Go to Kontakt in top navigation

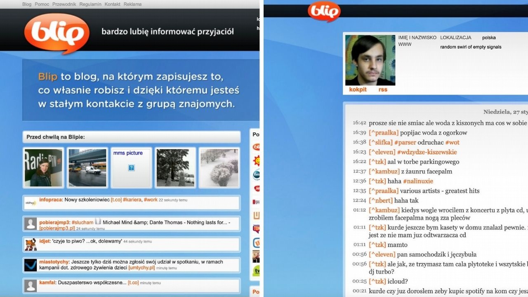click(x=113, y=4)
